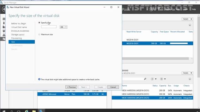Launch Internet Explorer from taskbar
The image size is (200, 112).
(27, 111)
